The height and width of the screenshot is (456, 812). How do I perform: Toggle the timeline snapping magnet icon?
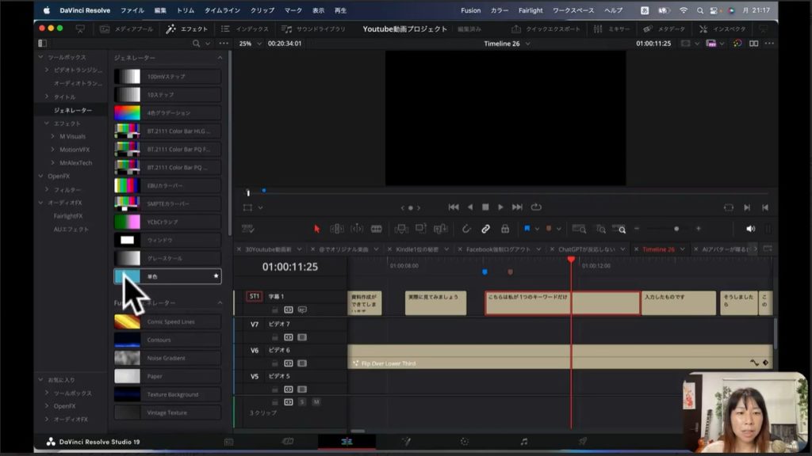(467, 229)
